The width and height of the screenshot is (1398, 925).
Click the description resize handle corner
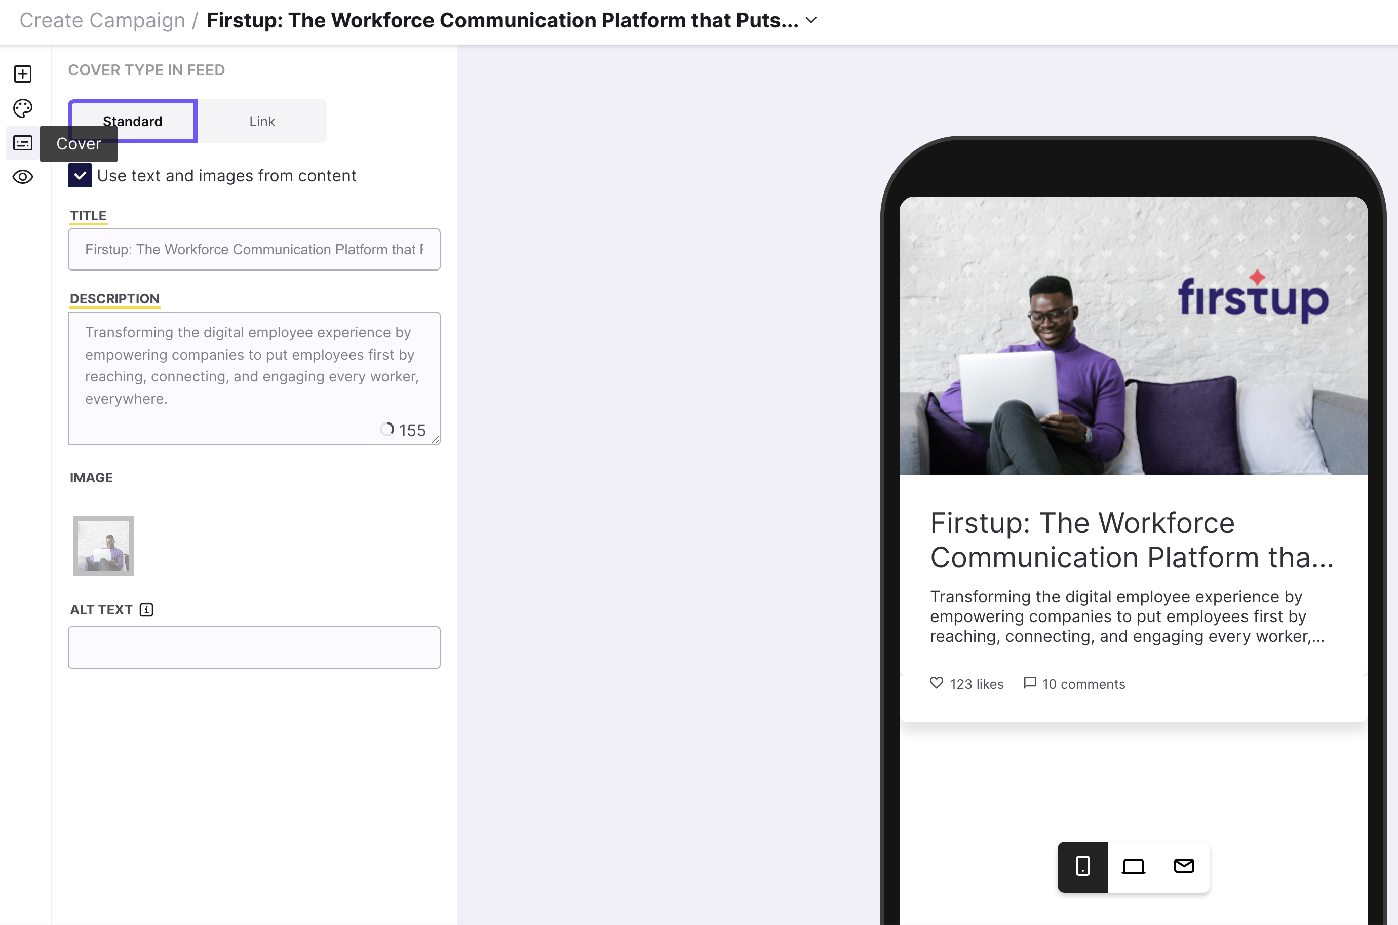click(x=435, y=440)
